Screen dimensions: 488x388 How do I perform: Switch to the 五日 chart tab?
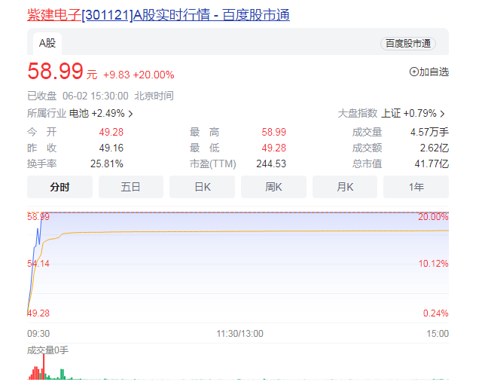[x=131, y=187]
